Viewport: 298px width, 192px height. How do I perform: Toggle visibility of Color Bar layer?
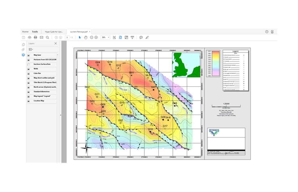point(28,73)
